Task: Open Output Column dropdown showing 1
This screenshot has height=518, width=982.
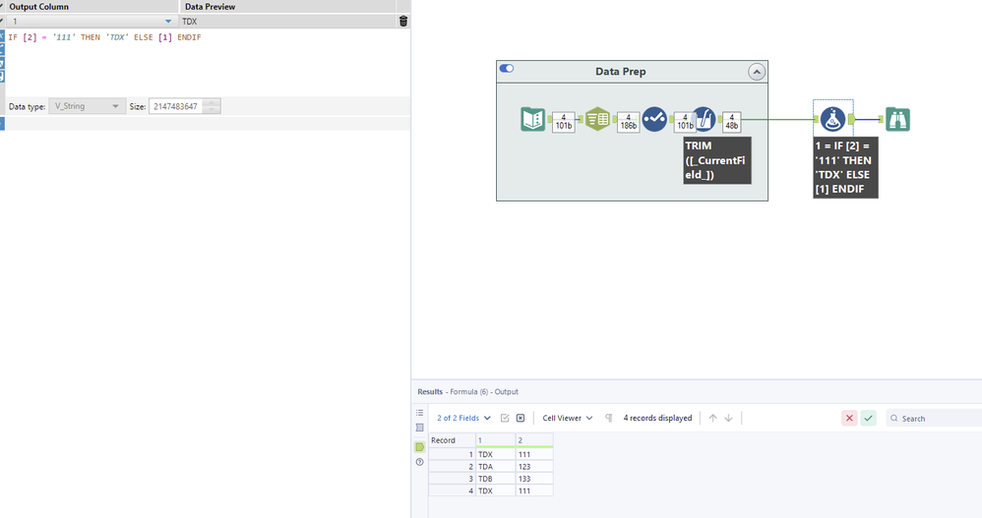Action: coord(168,22)
